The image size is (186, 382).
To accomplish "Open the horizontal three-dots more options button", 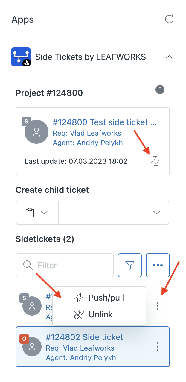I will click(x=158, y=265).
